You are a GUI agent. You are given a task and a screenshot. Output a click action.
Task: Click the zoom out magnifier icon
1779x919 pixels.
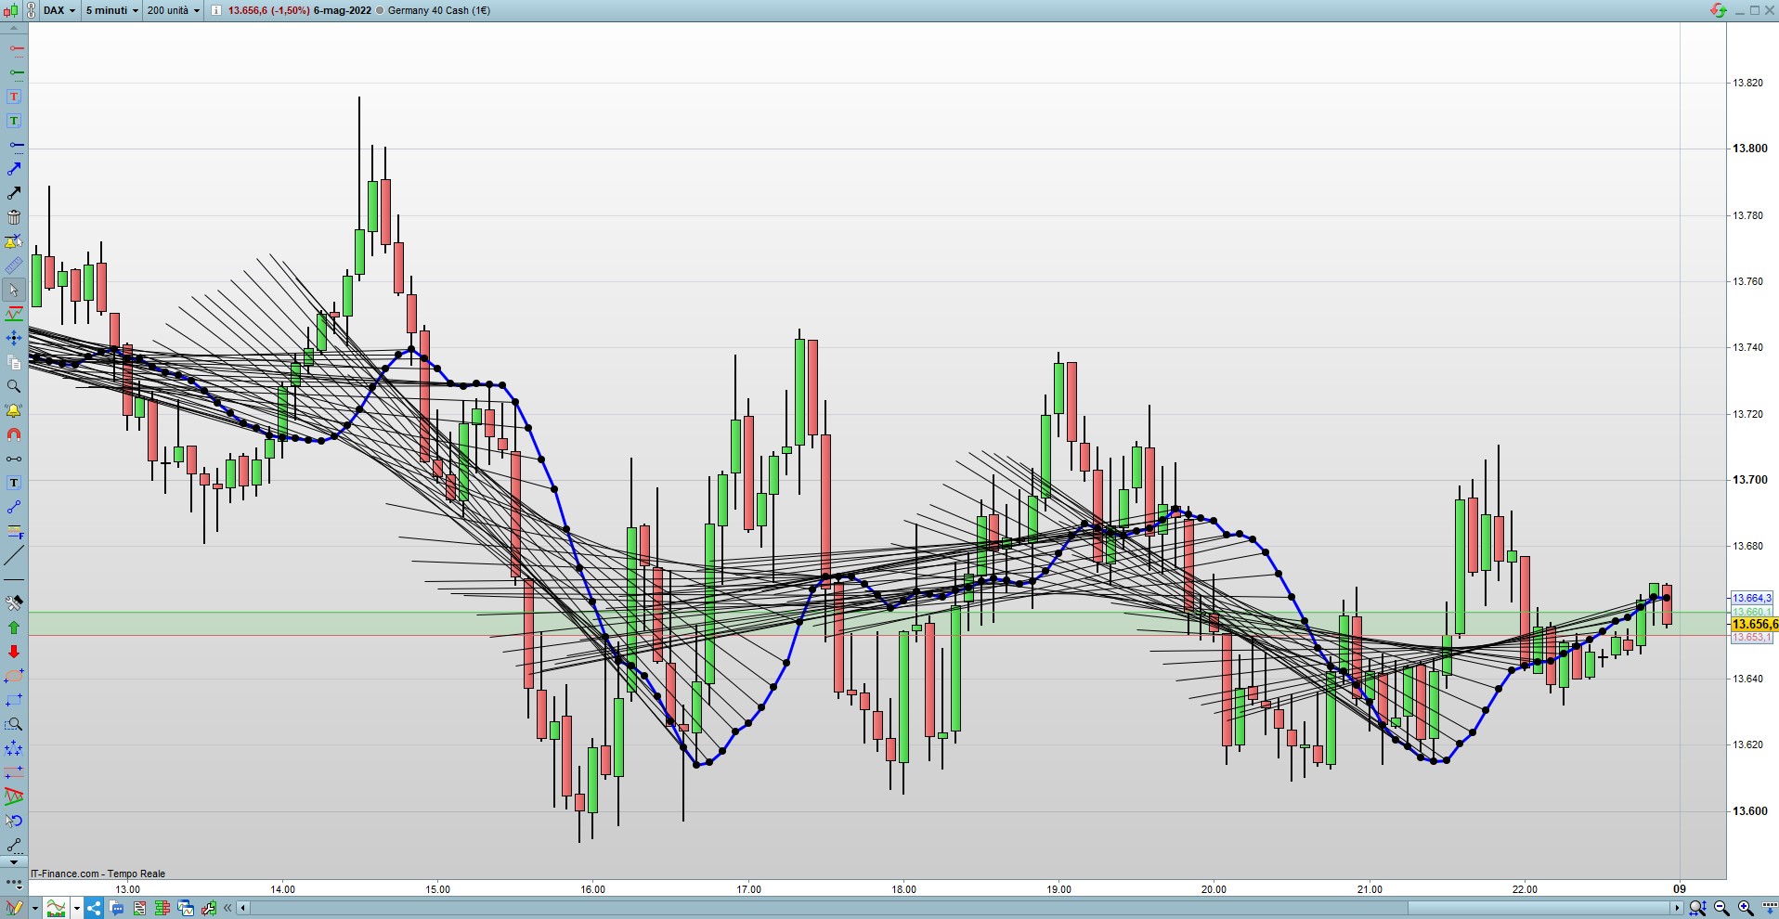tap(1721, 908)
